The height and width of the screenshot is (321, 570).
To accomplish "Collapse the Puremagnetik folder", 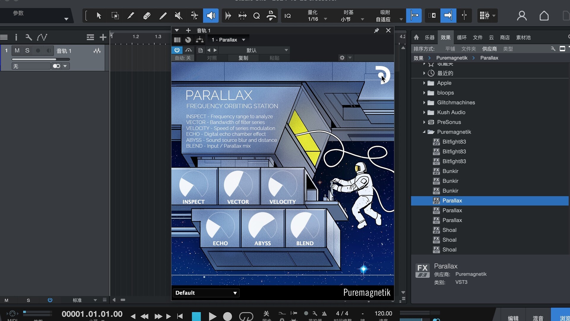I will point(424,132).
